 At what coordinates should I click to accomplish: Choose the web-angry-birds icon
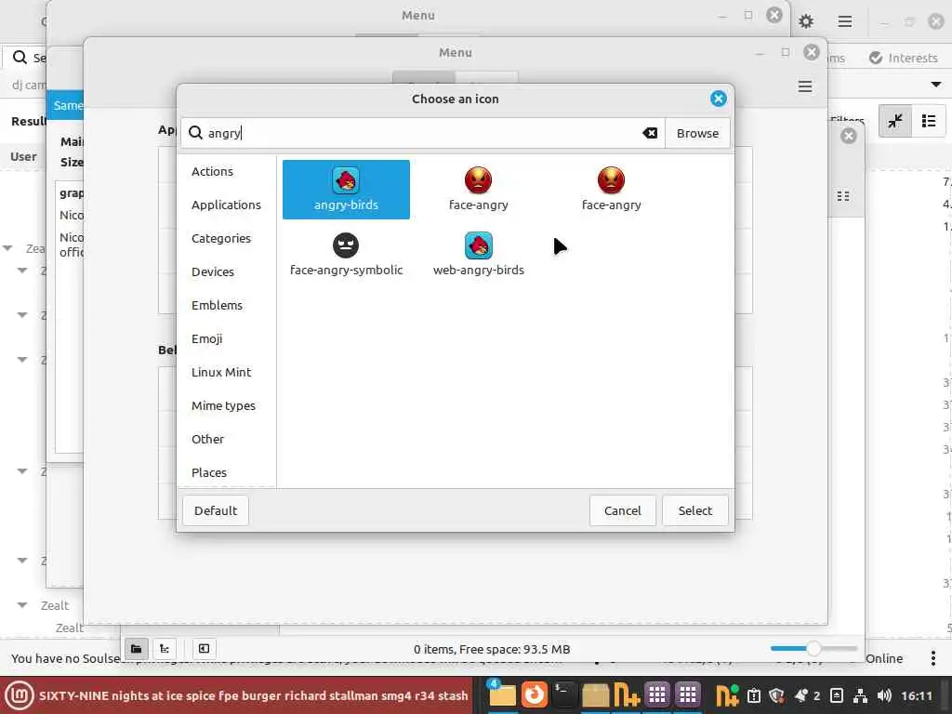pos(479,255)
